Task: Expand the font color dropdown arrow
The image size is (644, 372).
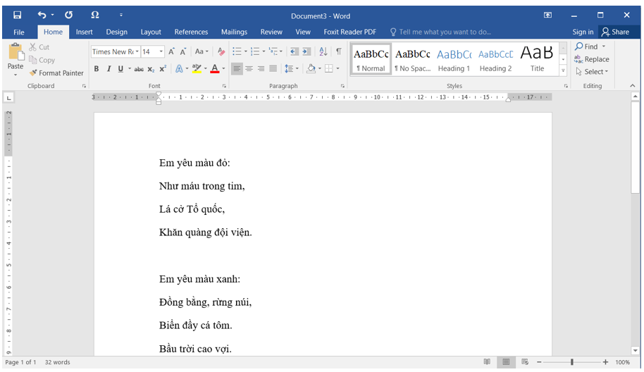Action: click(224, 68)
